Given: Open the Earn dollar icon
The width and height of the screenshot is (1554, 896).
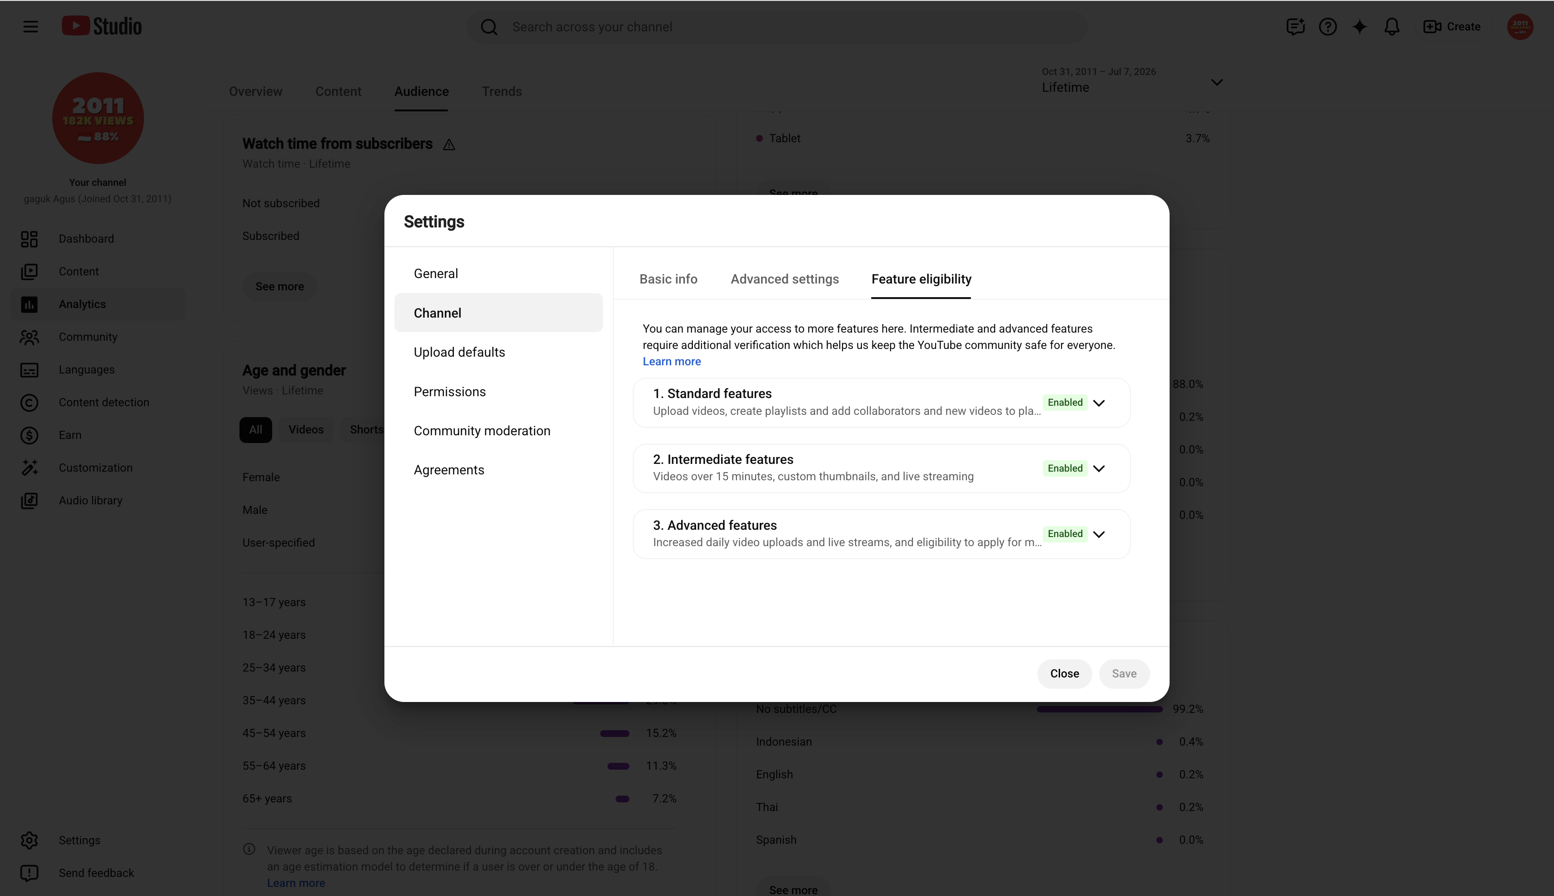Looking at the screenshot, I should point(29,435).
